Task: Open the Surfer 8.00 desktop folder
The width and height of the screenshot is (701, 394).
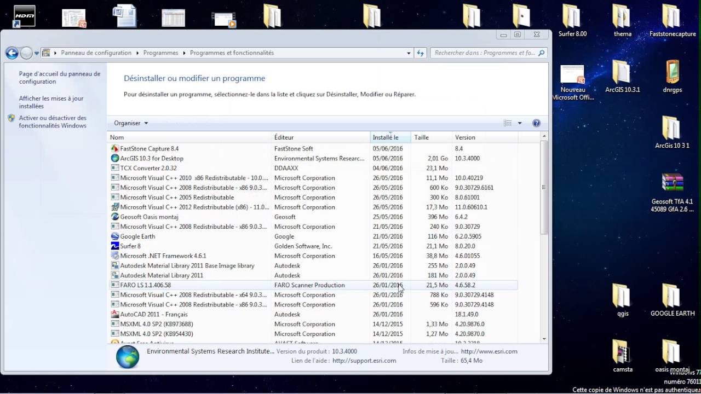Action: coord(572,21)
